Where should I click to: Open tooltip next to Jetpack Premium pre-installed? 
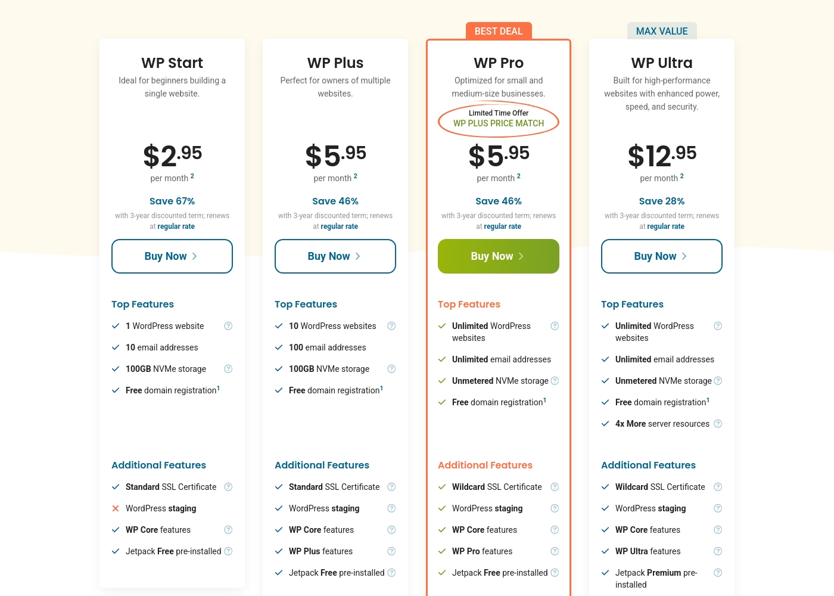point(718,573)
